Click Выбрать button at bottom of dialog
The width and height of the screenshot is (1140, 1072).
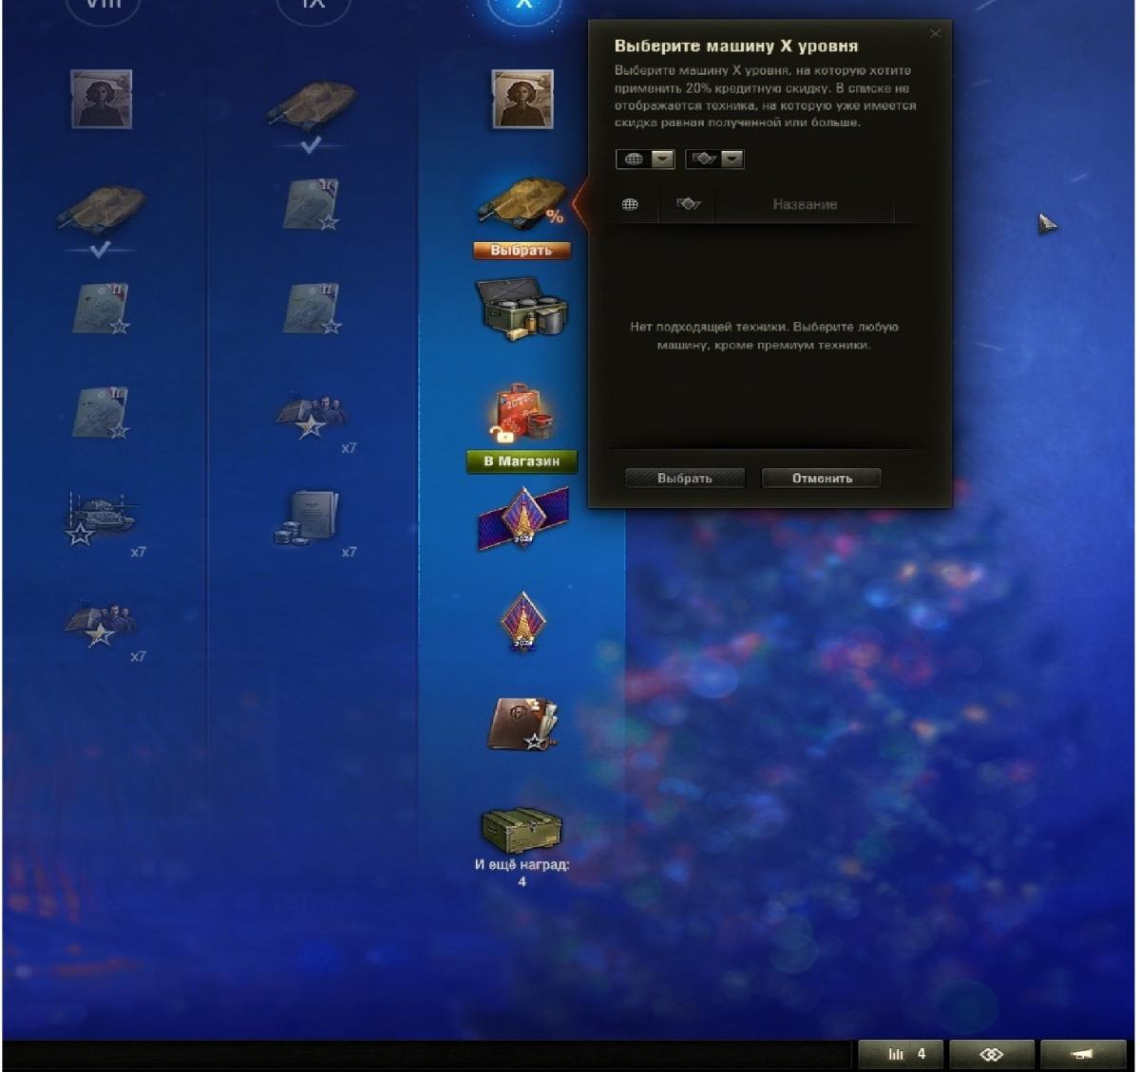685,479
